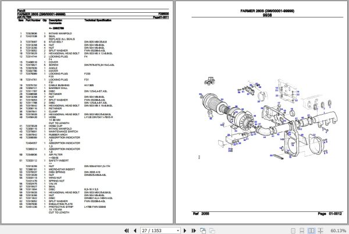
Task: Select continuous facing pages view
Action: (x=320, y=231)
